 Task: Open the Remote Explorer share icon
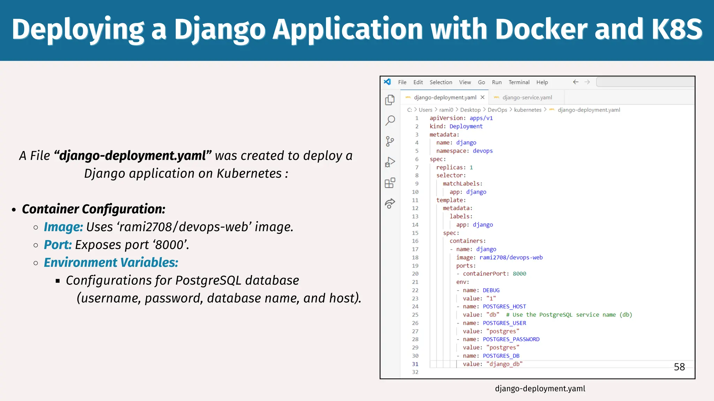point(390,203)
